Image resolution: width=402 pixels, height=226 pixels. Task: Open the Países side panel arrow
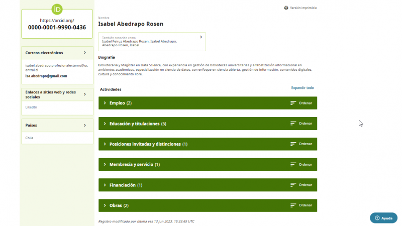(85, 125)
